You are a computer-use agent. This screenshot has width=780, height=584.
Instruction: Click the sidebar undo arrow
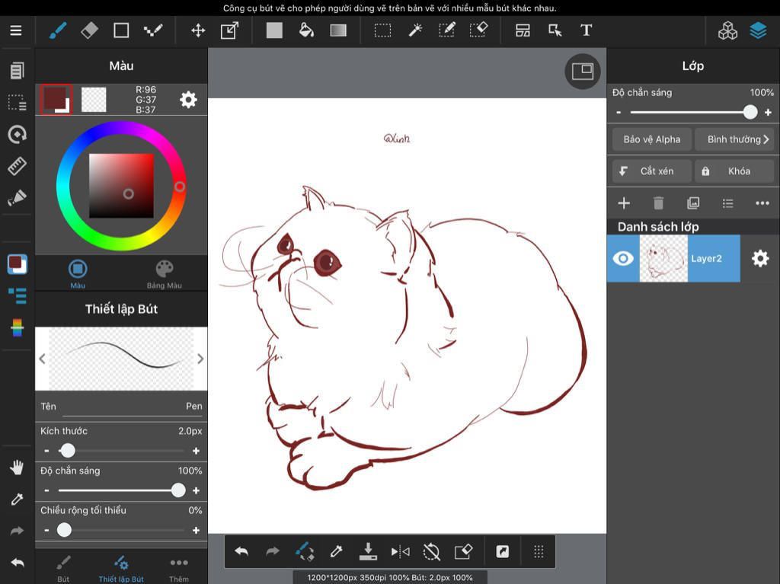17,563
